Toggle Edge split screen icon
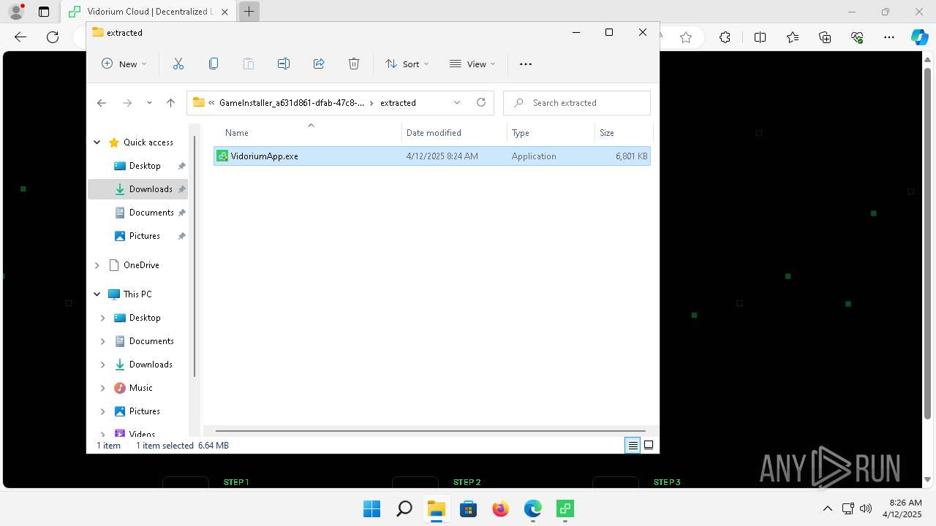The image size is (936, 526). point(760,37)
